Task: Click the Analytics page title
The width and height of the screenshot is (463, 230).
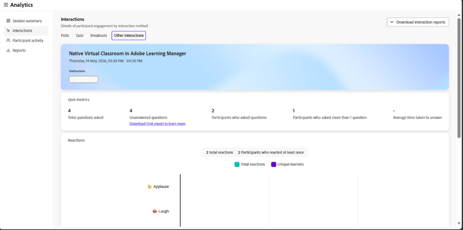Action: pos(22,5)
